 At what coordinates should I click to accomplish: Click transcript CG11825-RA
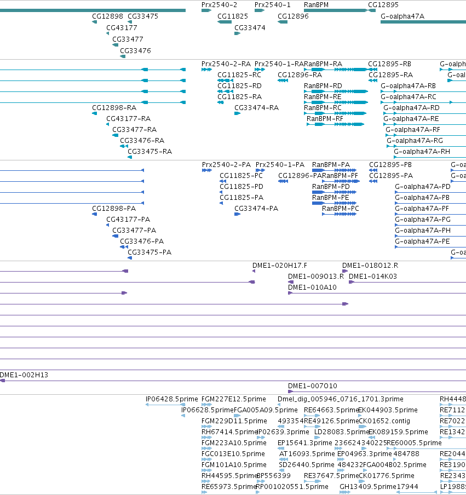point(240,97)
